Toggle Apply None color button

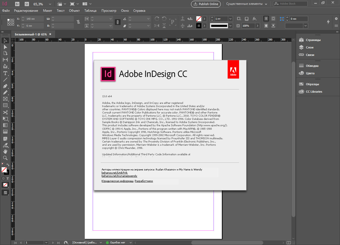[x=5, y=185]
